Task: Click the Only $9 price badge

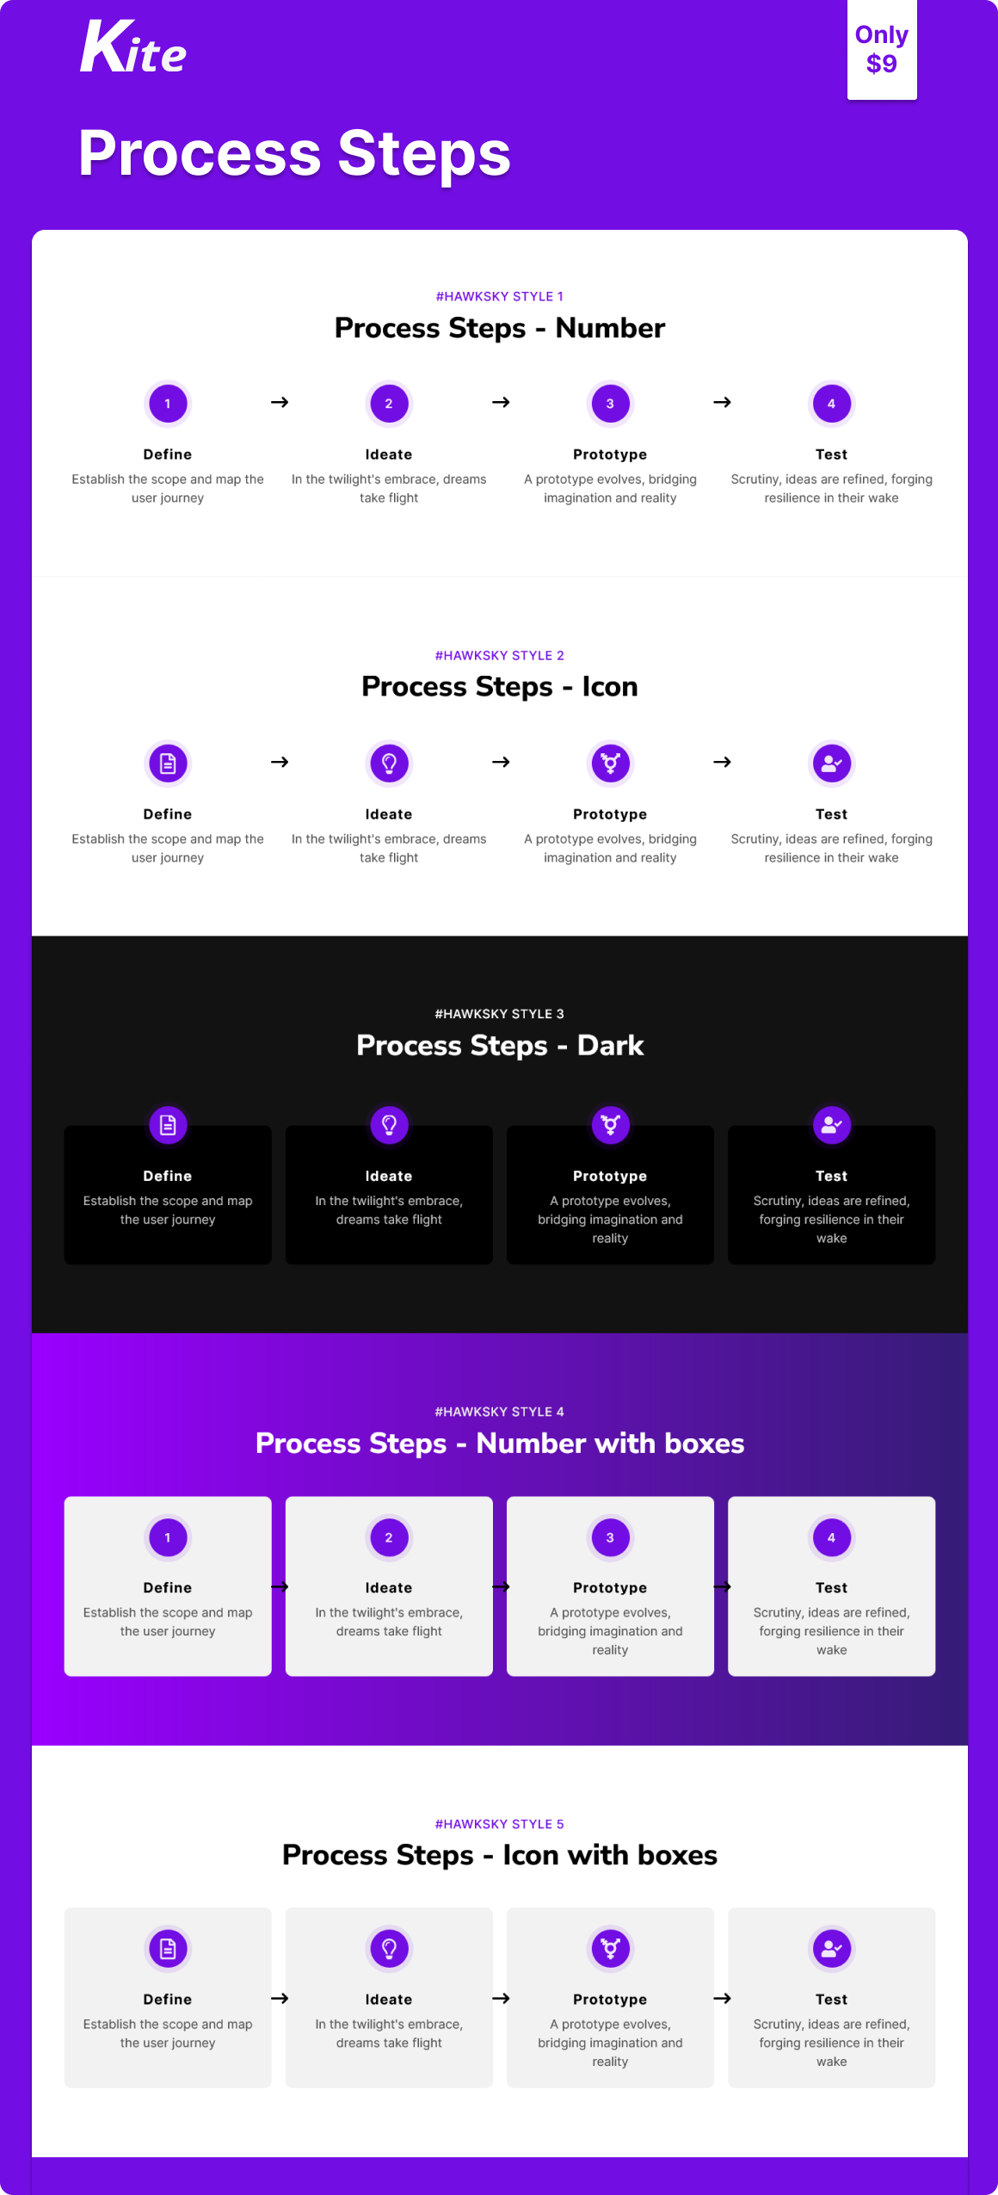Action: pos(883,49)
